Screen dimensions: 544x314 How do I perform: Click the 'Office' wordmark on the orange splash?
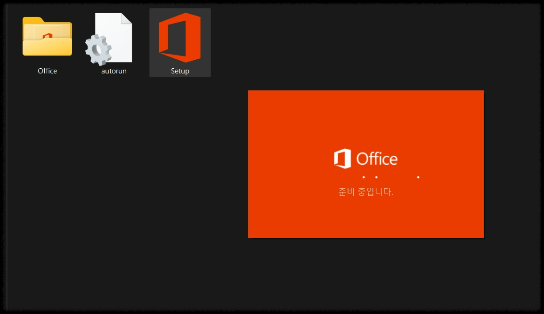(377, 159)
